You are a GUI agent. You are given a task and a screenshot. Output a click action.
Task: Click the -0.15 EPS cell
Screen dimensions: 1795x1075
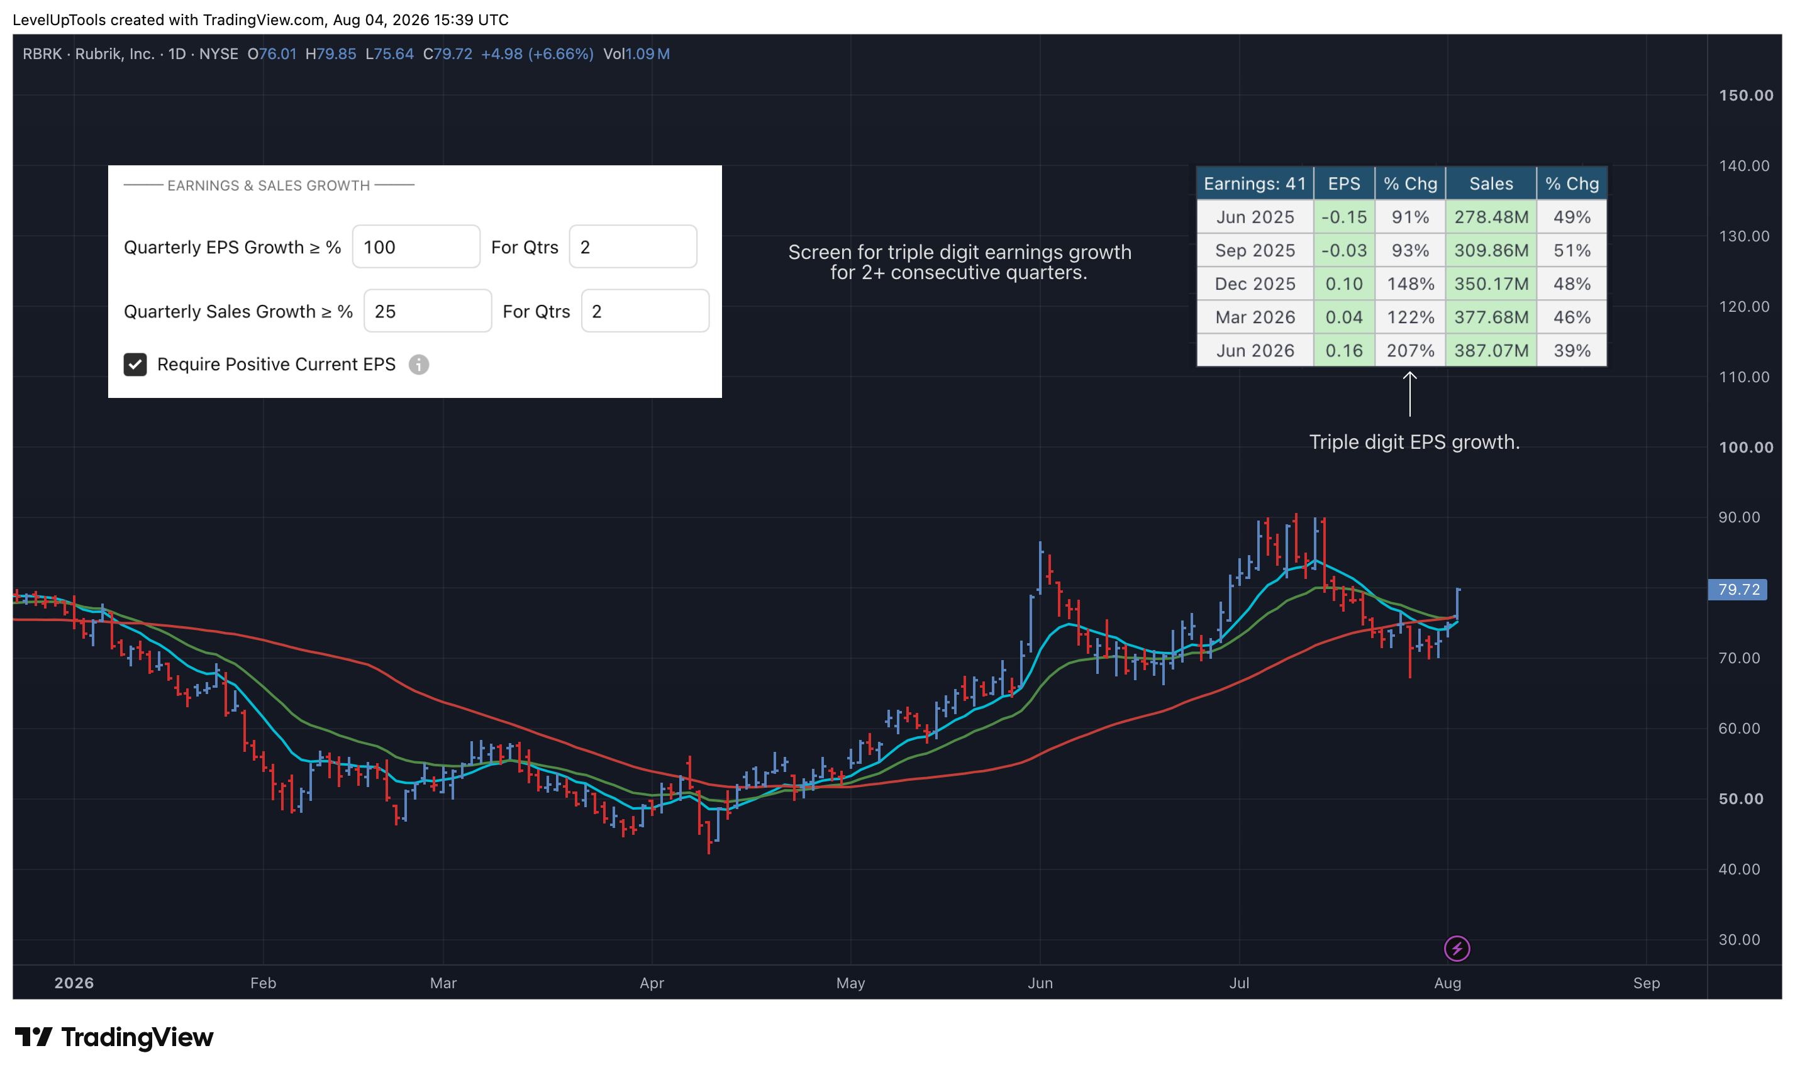(x=1343, y=218)
